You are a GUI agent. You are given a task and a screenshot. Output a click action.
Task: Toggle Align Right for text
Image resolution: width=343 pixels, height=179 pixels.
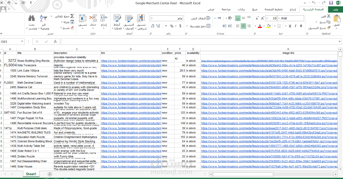pos(249,26)
